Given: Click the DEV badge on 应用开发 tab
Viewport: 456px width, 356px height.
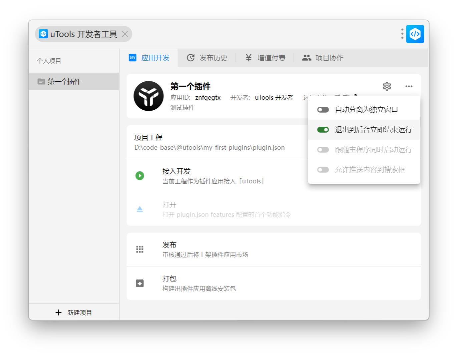Looking at the screenshot, I should (x=132, y=58).
